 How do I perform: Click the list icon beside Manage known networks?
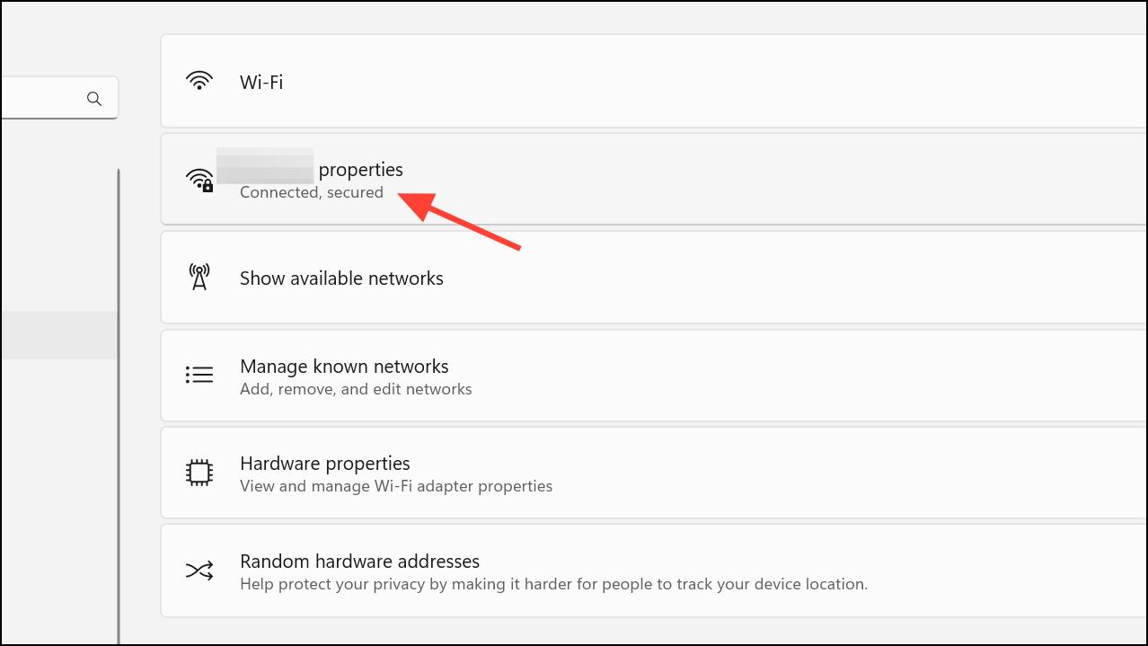click(x=199, y=375)
